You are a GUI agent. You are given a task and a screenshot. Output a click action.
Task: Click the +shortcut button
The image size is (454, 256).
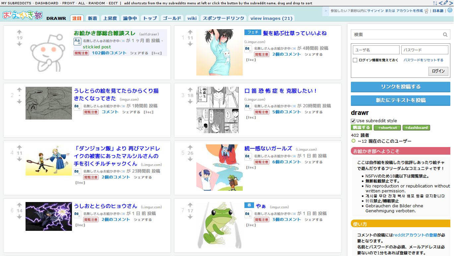[387, 128]
